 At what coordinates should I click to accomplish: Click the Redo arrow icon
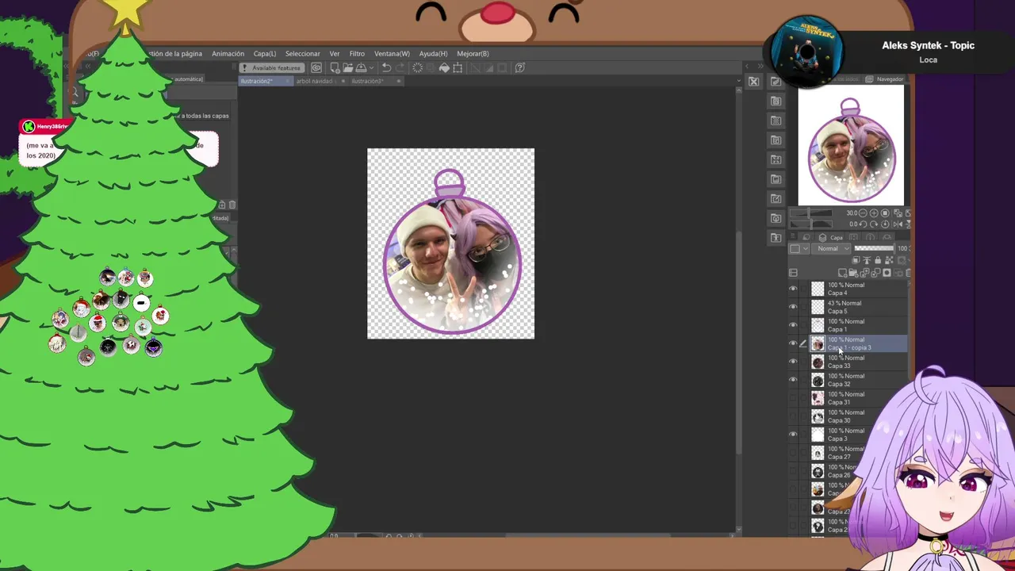[x=400, y=68]
